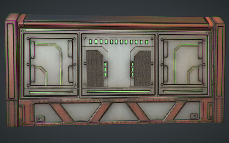Select middle green light beside right vent
Screen dimensions: 229x143
coord(132,69)
